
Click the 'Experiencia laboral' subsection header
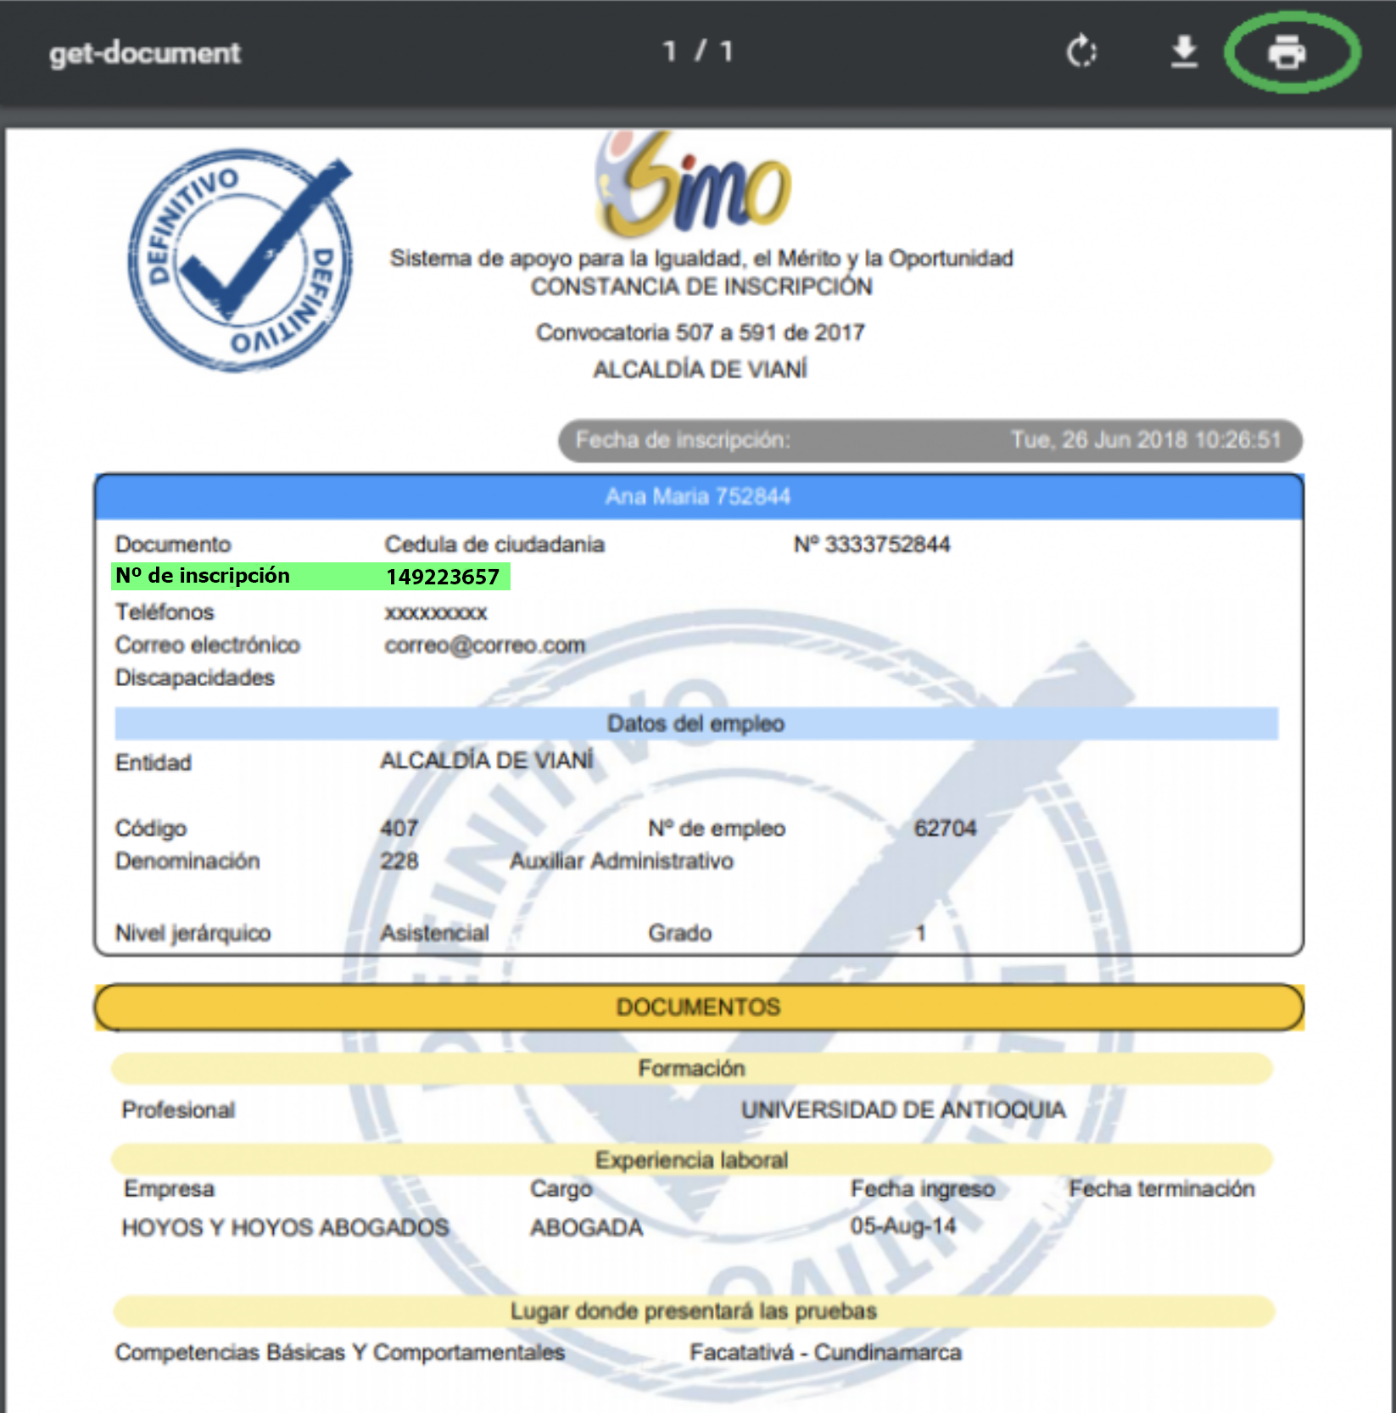tap(692, 1160)
